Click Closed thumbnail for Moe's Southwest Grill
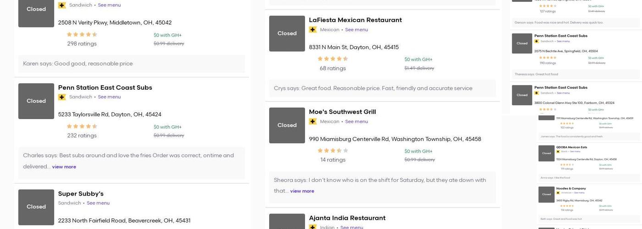The width and height of the screenshot is (642, 229). pyautogui.click(x=287, y=125)
